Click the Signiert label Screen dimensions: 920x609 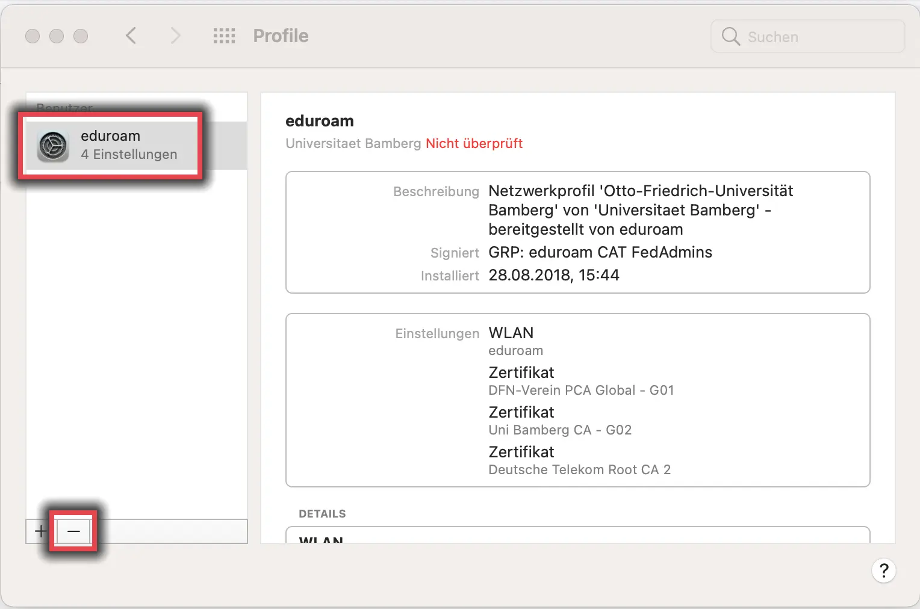pyautogui.click(x=455, y=253)
